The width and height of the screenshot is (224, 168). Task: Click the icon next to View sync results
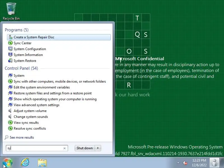tap(10, 122)
